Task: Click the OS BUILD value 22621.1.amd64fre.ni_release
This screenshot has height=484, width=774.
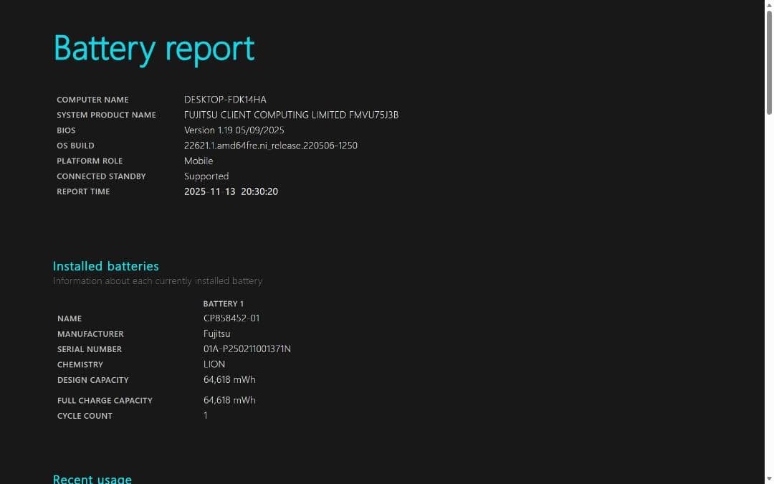Action: click(x=271, y=146)
